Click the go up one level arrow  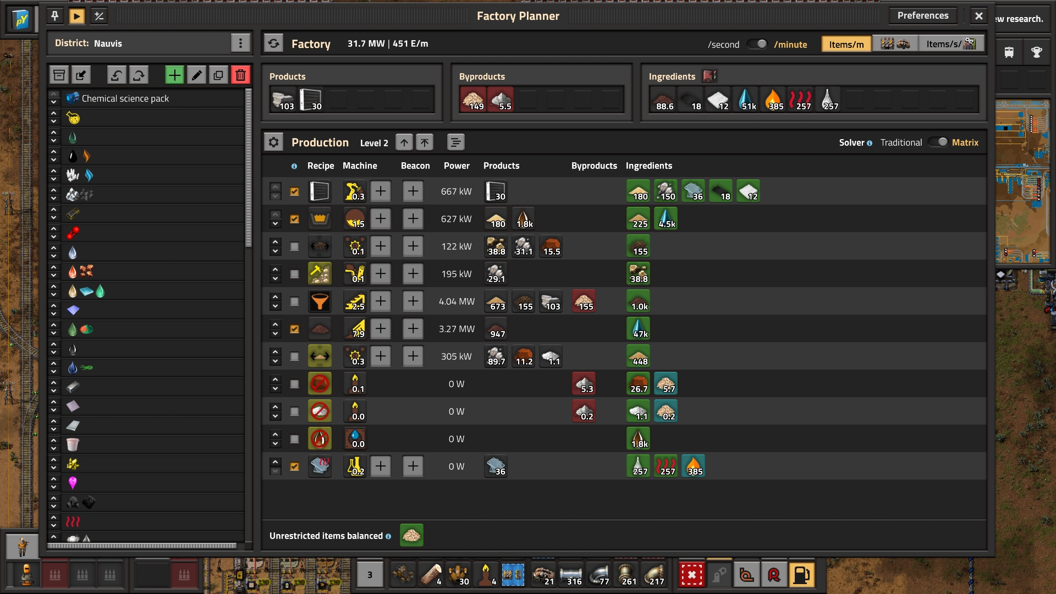pyautogui.click(x=404, y=142)
